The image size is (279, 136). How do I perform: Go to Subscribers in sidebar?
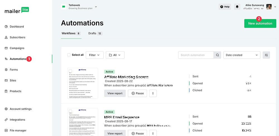click(x=17, y=37)
